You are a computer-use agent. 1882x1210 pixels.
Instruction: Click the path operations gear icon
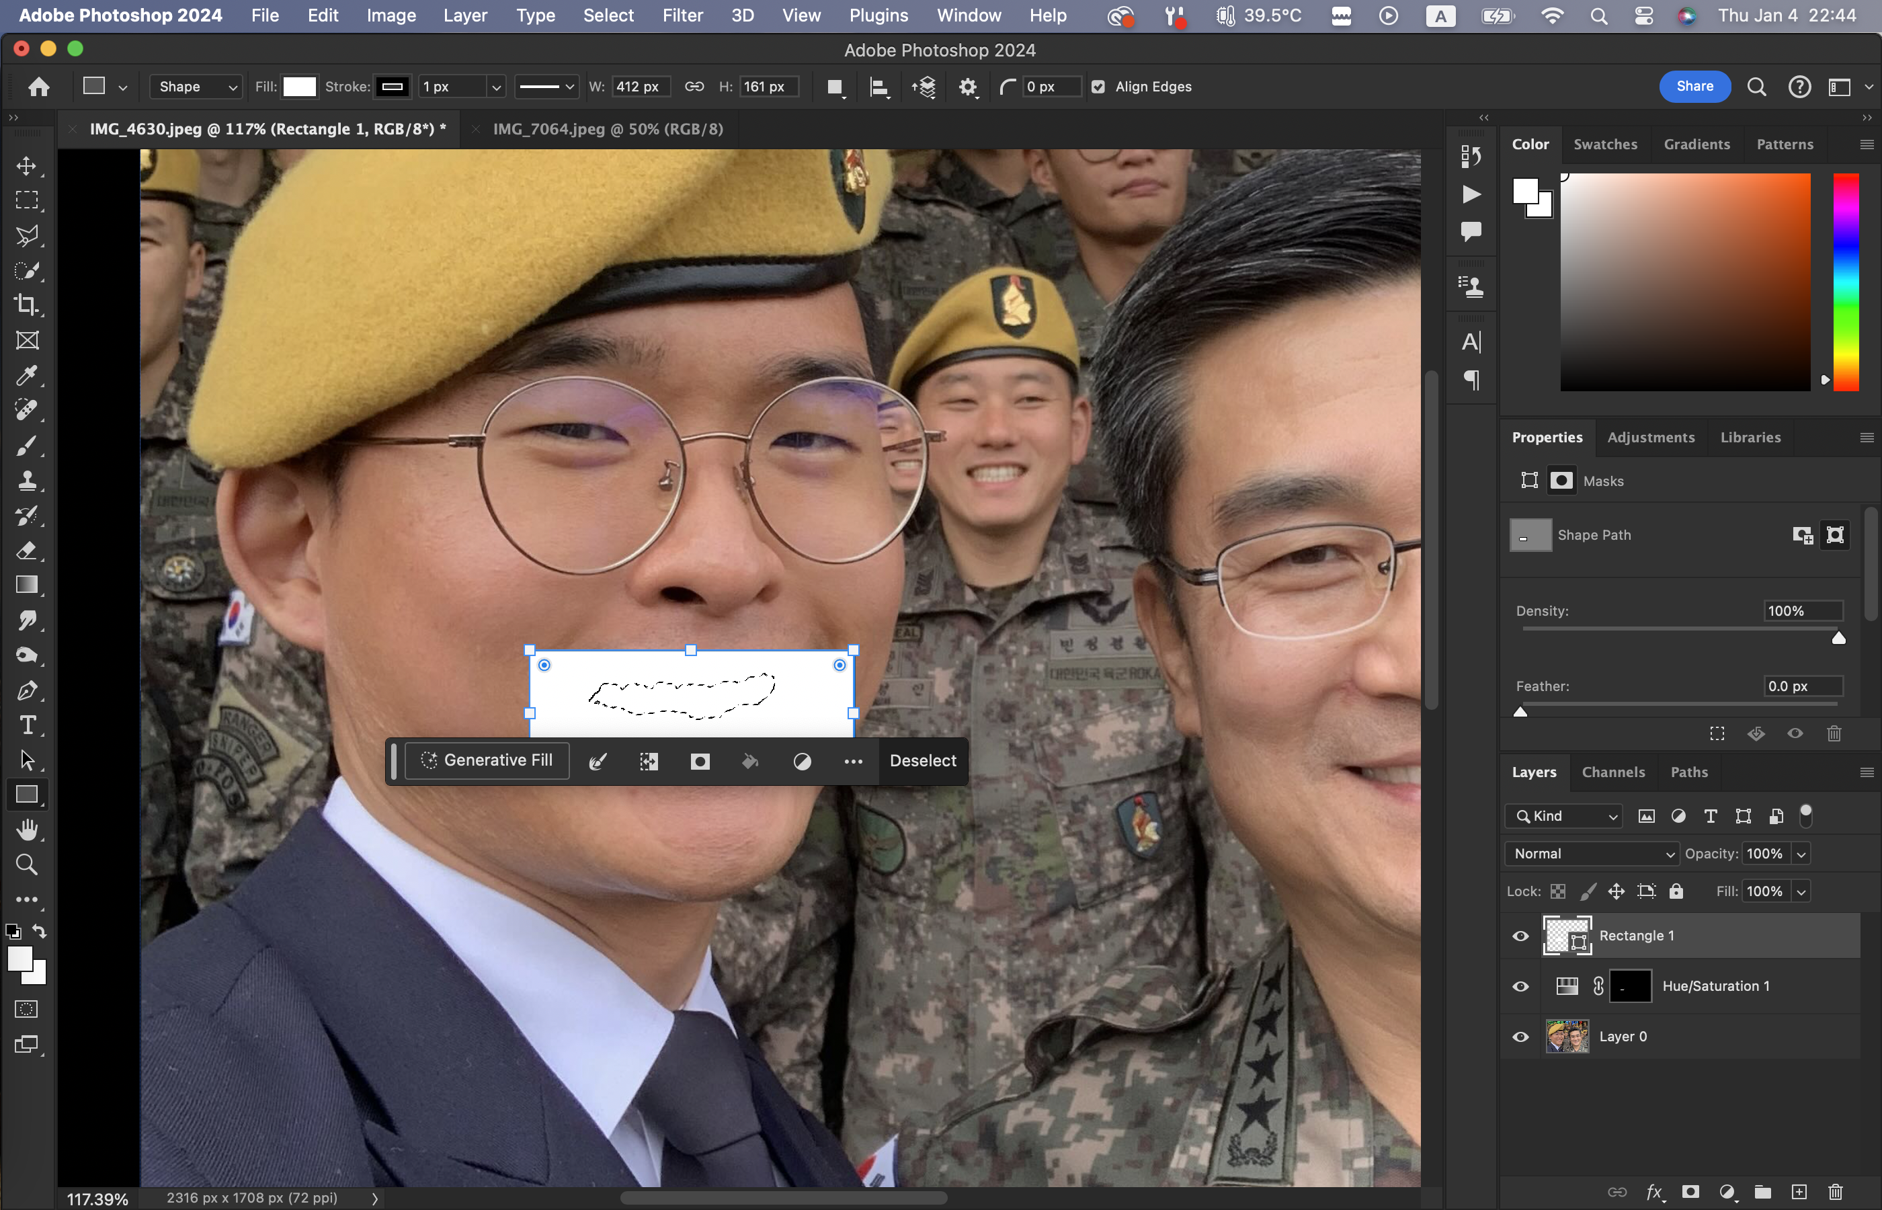tap(968, 87)
